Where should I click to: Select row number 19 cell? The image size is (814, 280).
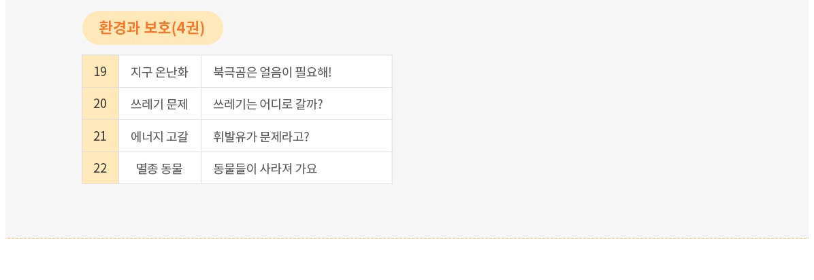tap(100, 71)
